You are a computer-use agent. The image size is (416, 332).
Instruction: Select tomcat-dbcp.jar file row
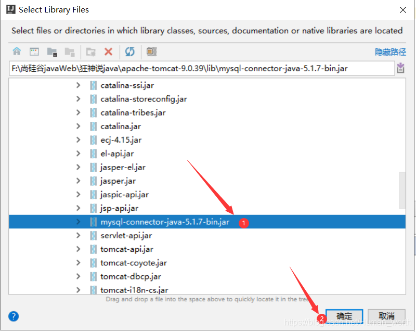(207, 276)
